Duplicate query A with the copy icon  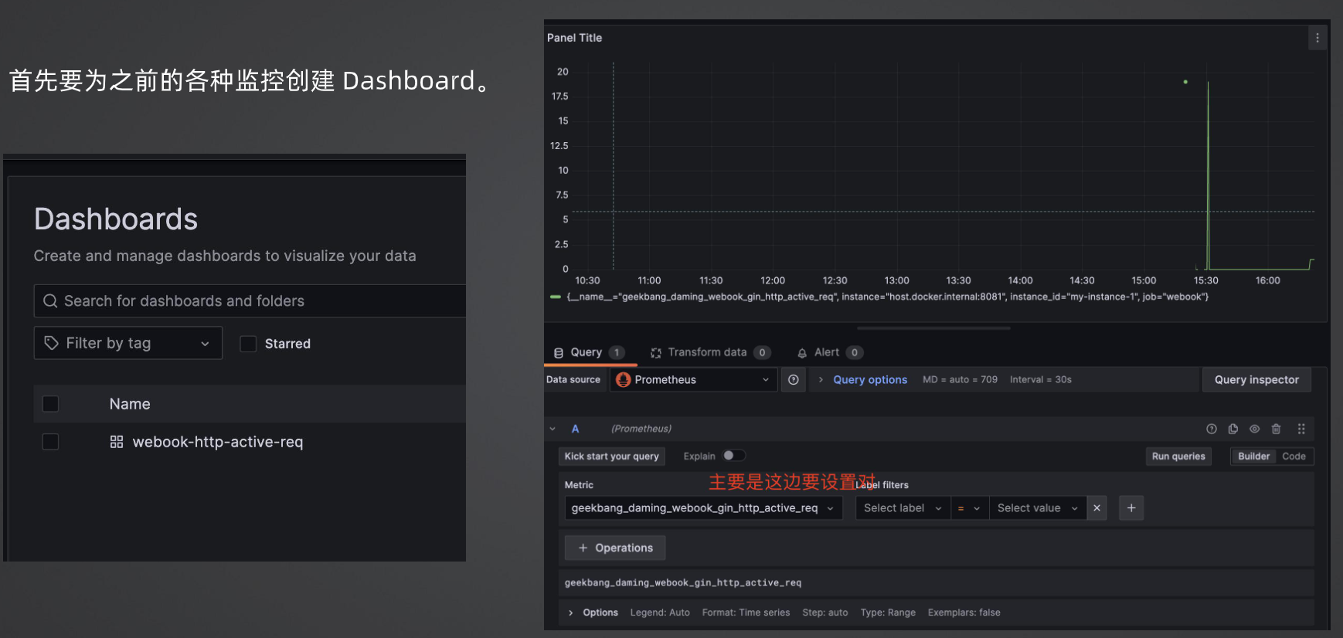pyautogui.click(x=1233, y=429)
